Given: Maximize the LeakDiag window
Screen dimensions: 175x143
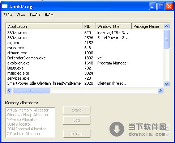Looking at the screenshot, I should coord(161,6).
